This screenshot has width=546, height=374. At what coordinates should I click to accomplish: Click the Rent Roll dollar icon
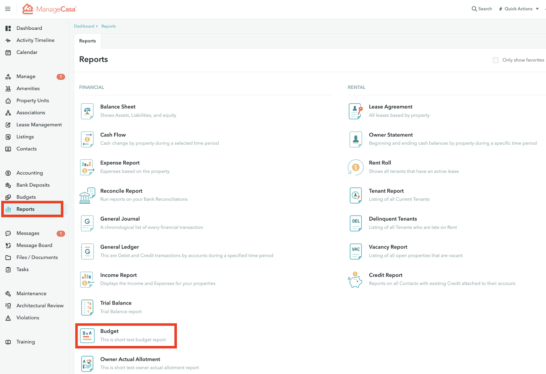coord(356,167)
